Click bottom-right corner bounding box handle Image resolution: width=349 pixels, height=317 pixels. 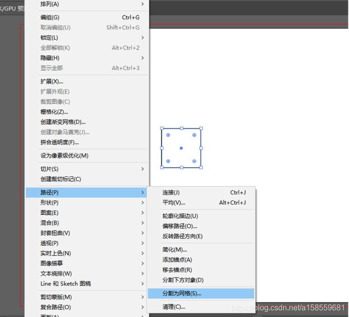pyautogui.click(x=201, y=168)
